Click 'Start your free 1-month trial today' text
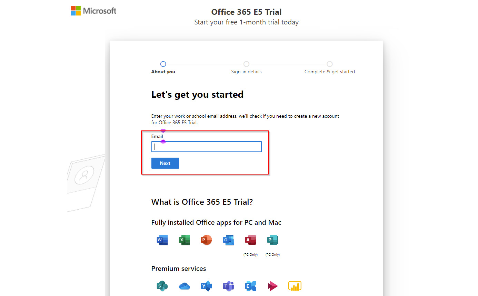Image resolution: width=478 pixels, height=296 pixels. [246, 22]
